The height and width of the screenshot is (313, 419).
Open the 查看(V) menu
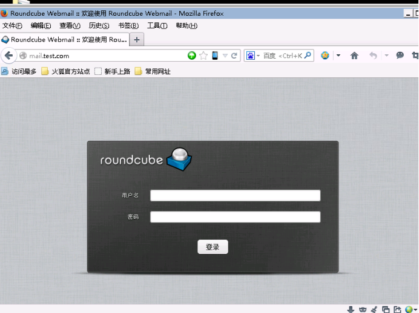point(70,25)
